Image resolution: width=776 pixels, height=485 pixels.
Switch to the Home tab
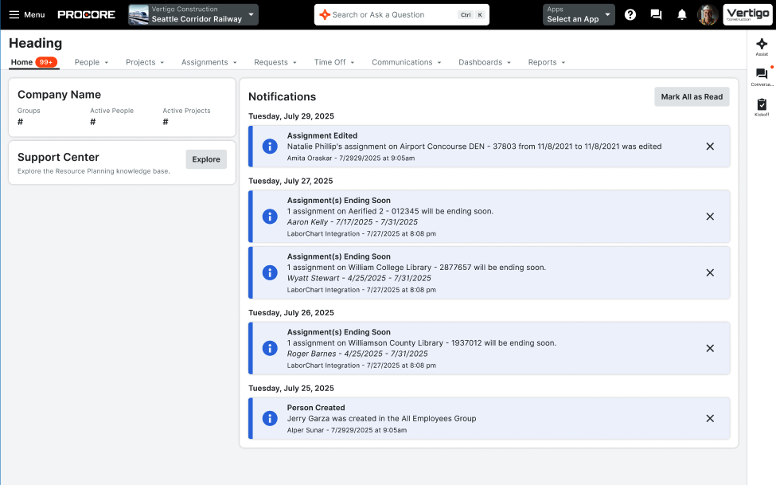(x=20, y=61)
